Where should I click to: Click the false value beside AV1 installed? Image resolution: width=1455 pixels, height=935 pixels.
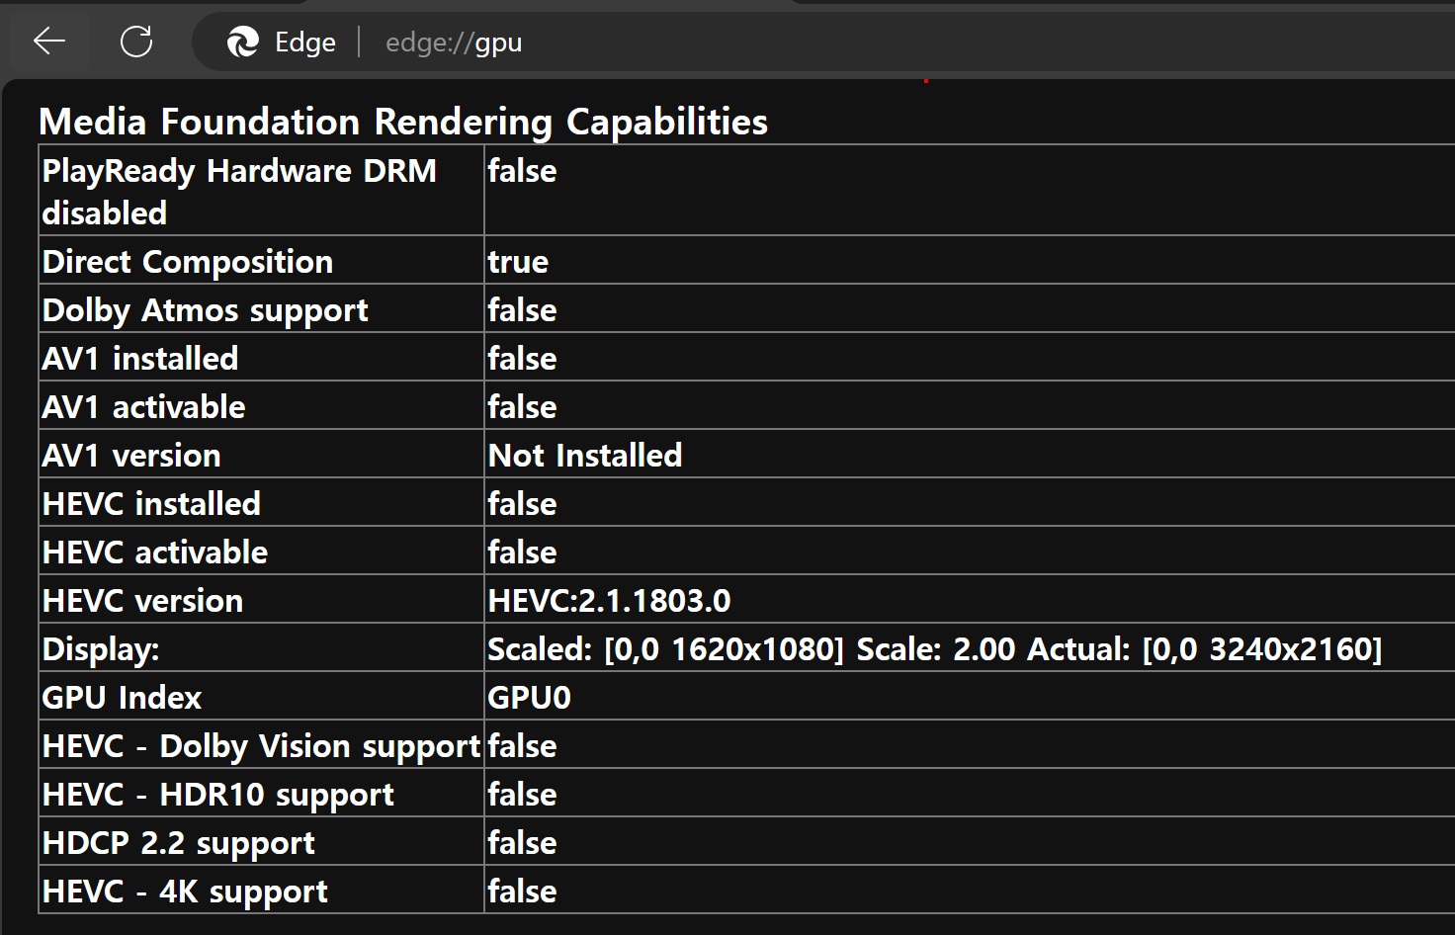click(522, 359)
